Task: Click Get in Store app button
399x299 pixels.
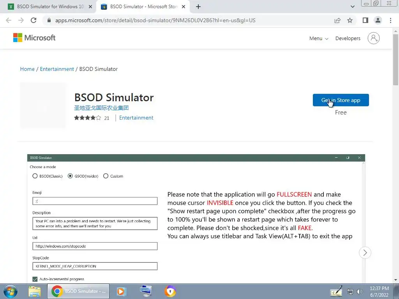Action: pos(341,100)
